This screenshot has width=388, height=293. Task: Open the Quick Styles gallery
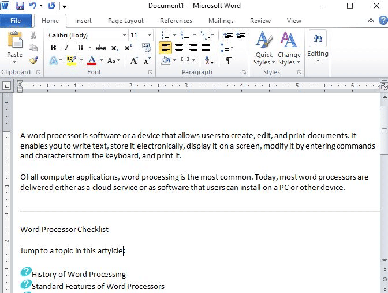coord(264,49)
